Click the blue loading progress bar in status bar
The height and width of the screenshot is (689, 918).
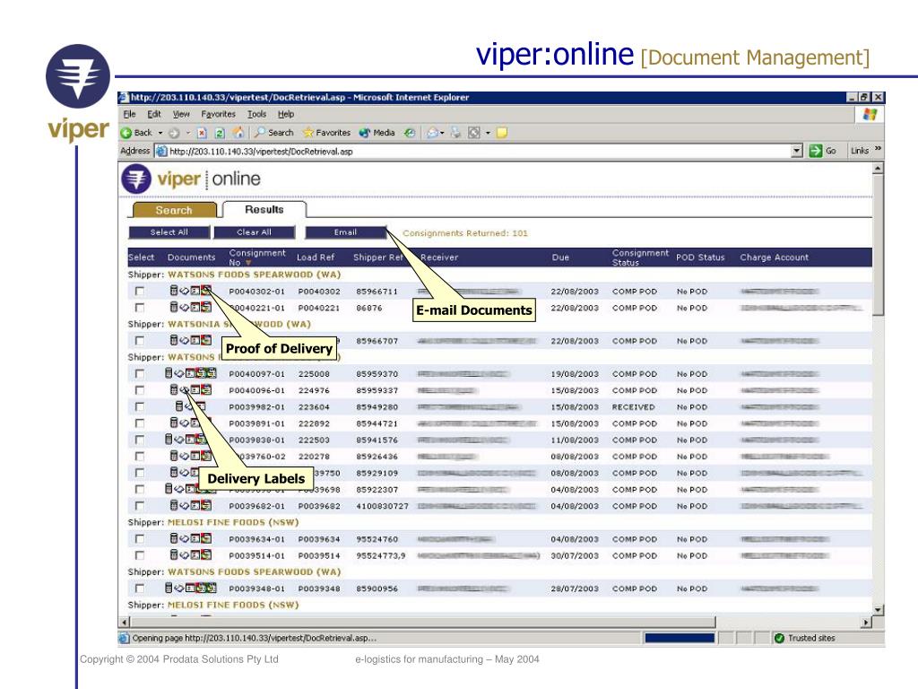(680, 638)
